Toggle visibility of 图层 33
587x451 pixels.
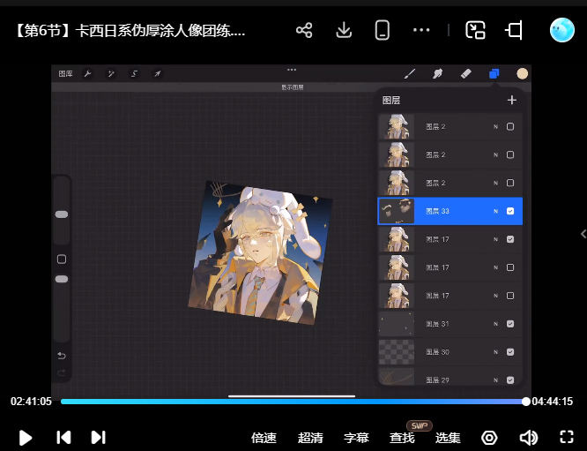[x=510, y=211]
